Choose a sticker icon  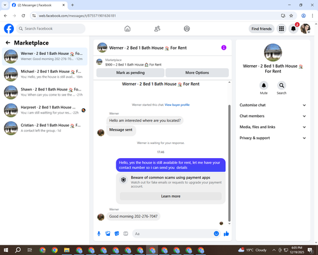pos(117,234)
